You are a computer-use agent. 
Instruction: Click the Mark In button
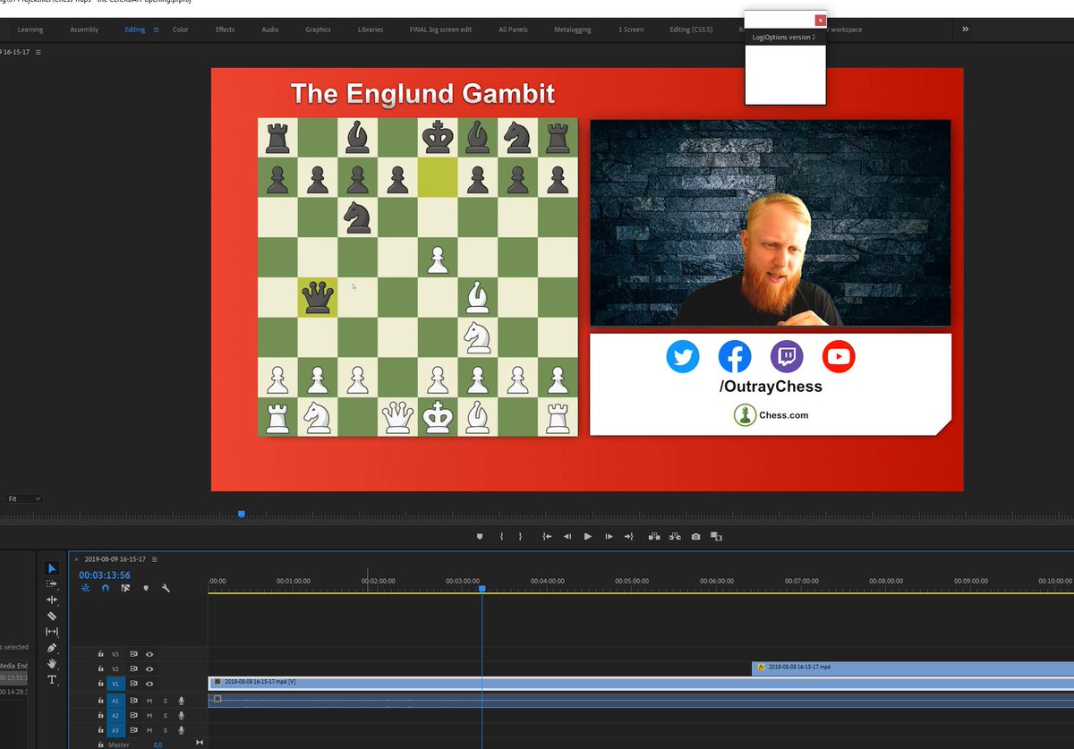click(x=501, y=536)
